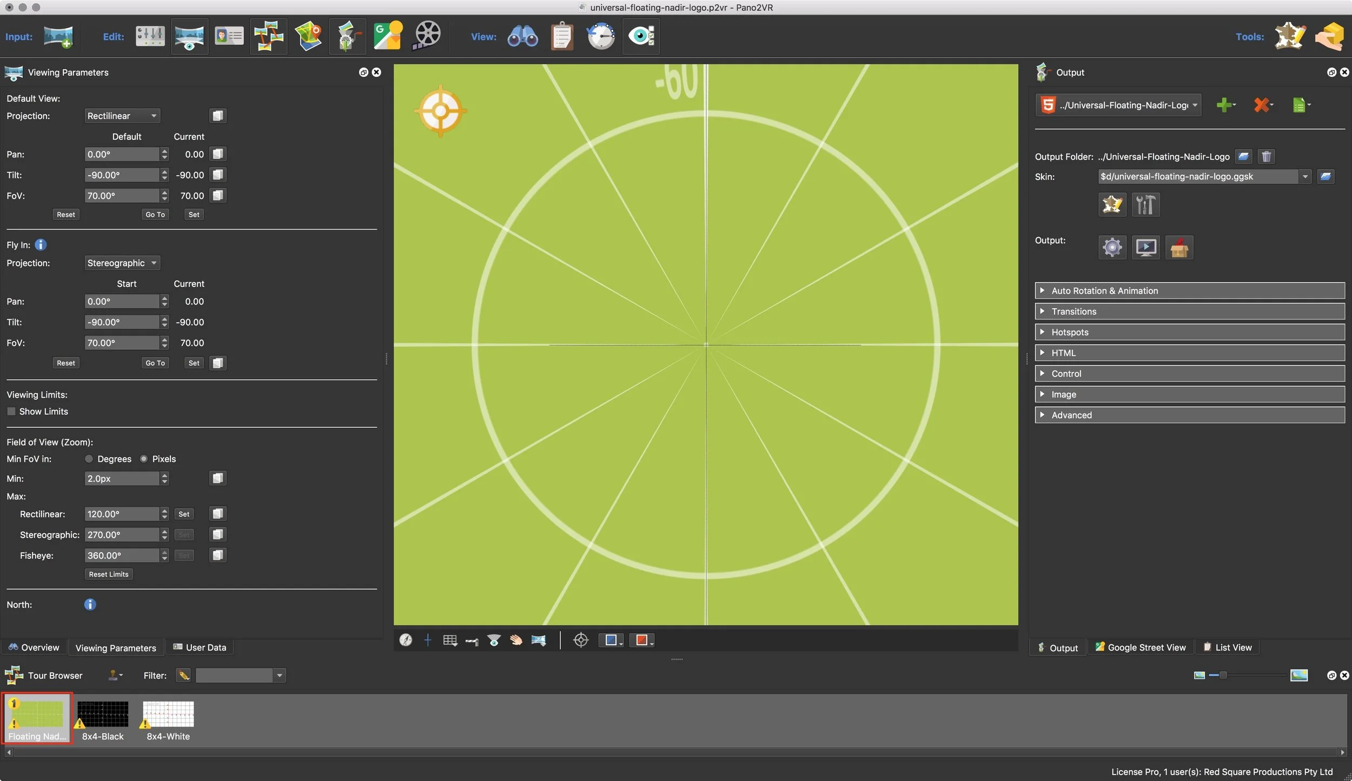
Task: Open the Skin Editor icon in Tools
Action: coord(1290,36)
